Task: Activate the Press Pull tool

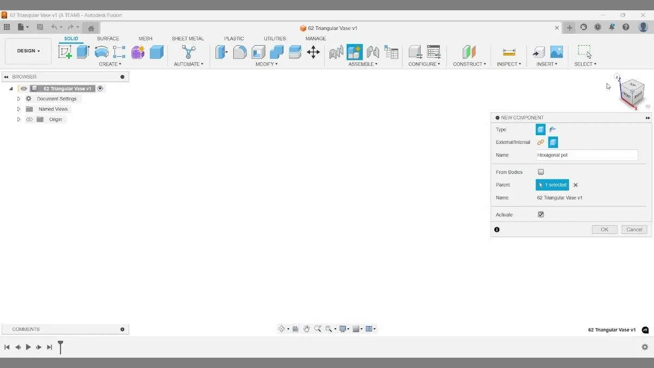Action: pos(221,52)
